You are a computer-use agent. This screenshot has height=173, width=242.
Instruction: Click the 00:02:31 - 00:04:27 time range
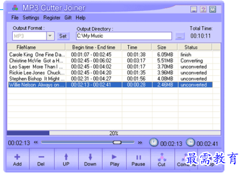[x=91, y=79]
